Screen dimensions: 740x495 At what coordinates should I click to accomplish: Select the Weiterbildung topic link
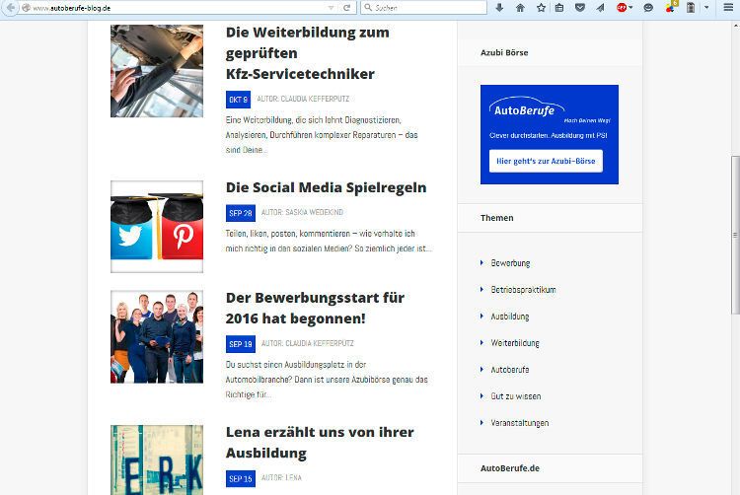[x=515, y=343]
